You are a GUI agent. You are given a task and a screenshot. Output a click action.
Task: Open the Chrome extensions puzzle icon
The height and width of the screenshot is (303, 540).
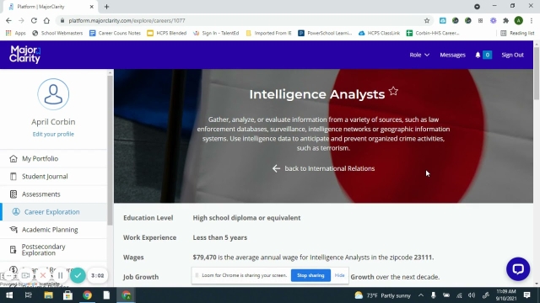coord(505,20)
